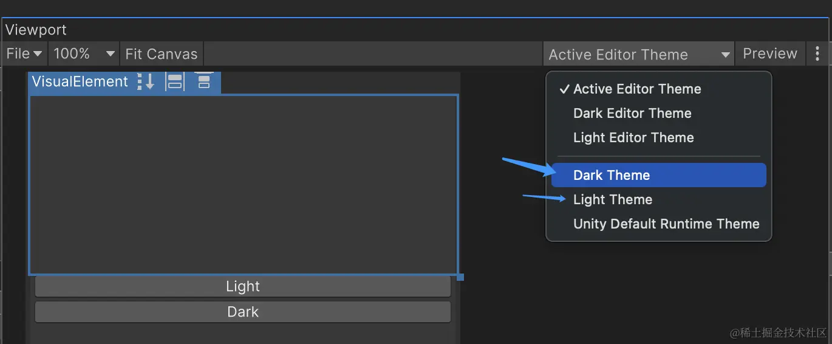The width and height of the screenshot is (832, 344).
Task: Click inside the empty VisualElement area
Action: point(243,185)
